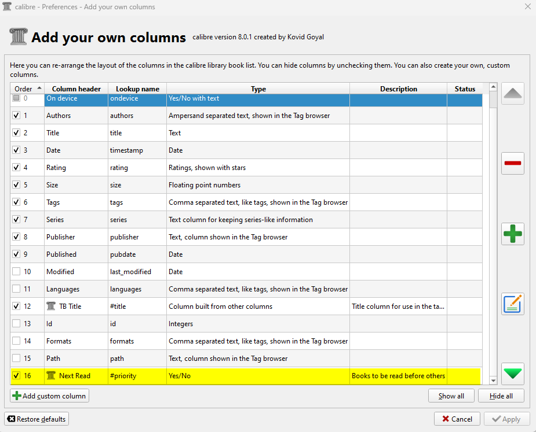This screenshot has width=536, height=432.
Task: Select the 'Authors' row name cell
Action: point(76,115)
